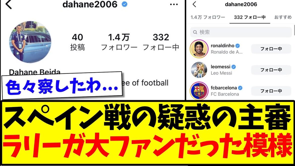Image resolution: width=295 pixels, height=166 pixels.
Task: Toggle フォロー中 button for leomessi
Action: click(271, 70)
